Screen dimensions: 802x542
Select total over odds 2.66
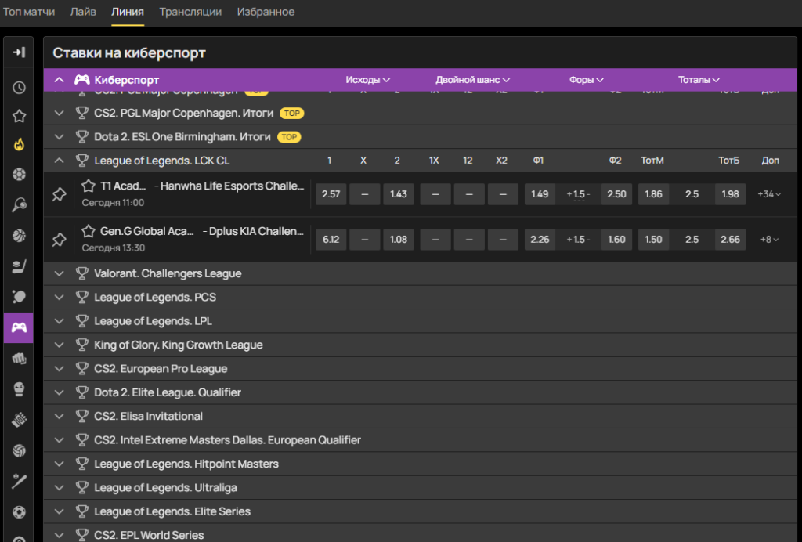730,240
